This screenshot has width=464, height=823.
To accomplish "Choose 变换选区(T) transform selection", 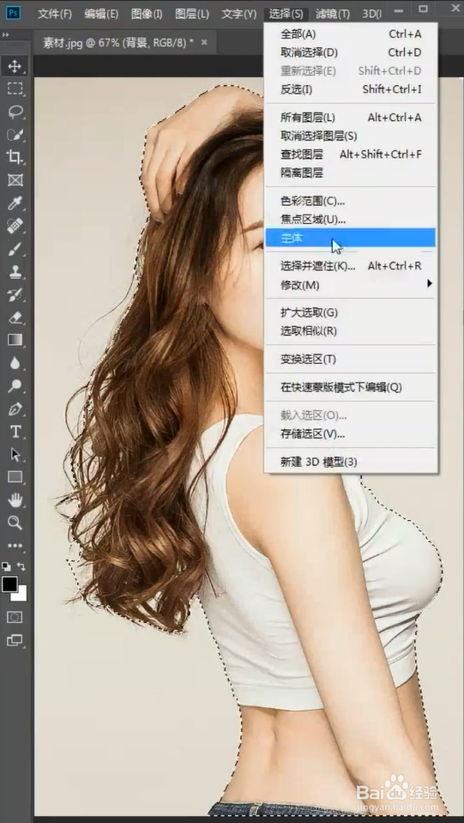I will 350,360.
